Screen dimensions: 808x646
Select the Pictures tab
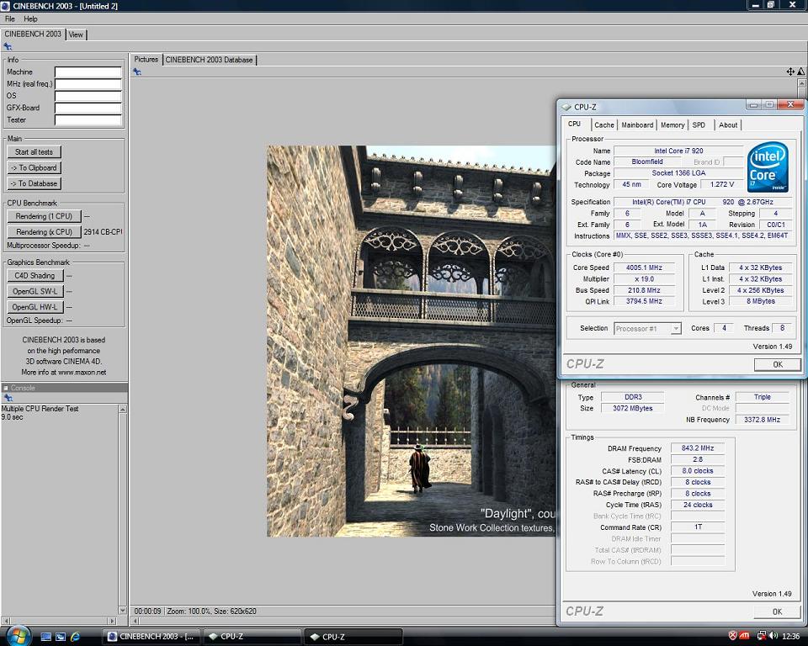click(146, 59)
